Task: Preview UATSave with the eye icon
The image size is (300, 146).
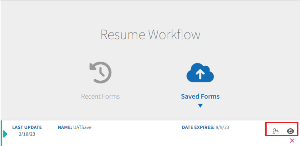Action: 290,131
